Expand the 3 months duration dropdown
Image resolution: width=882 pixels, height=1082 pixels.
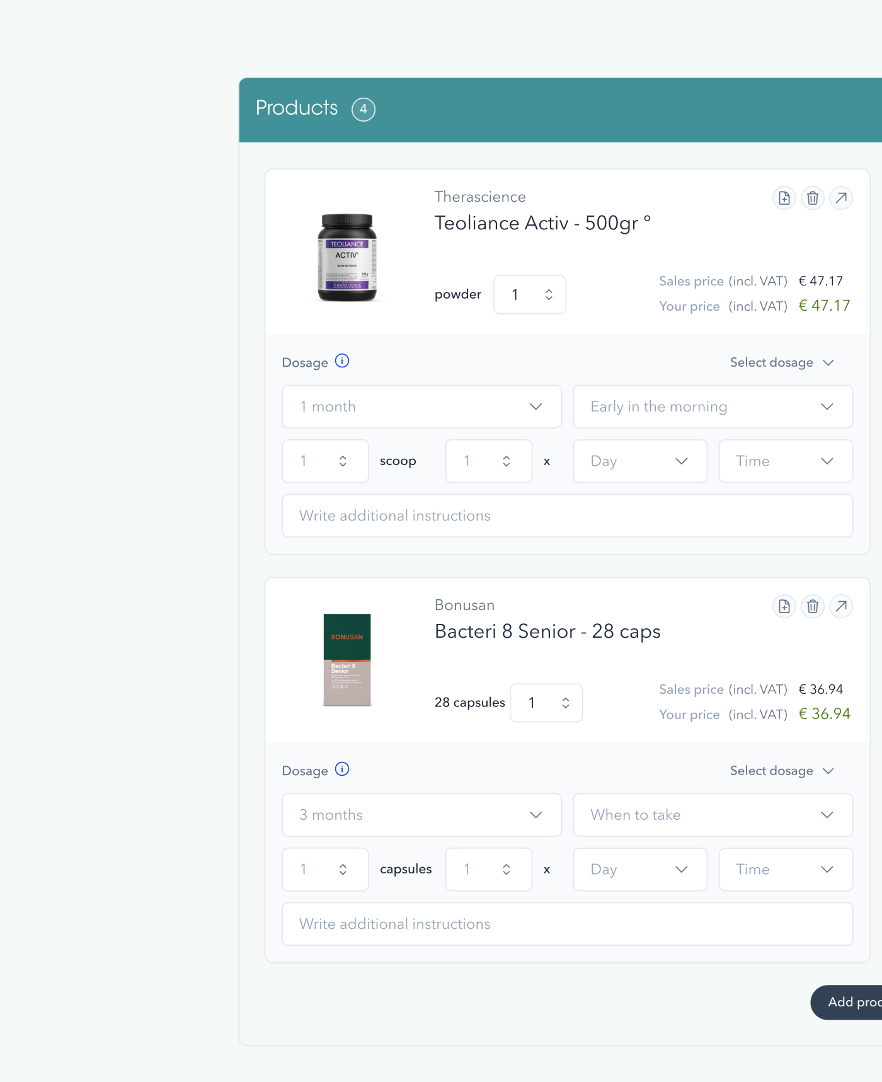pos(421,815)
